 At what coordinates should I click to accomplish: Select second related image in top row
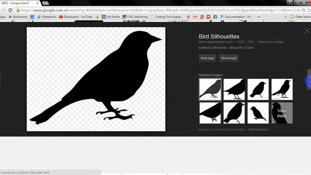234,89
